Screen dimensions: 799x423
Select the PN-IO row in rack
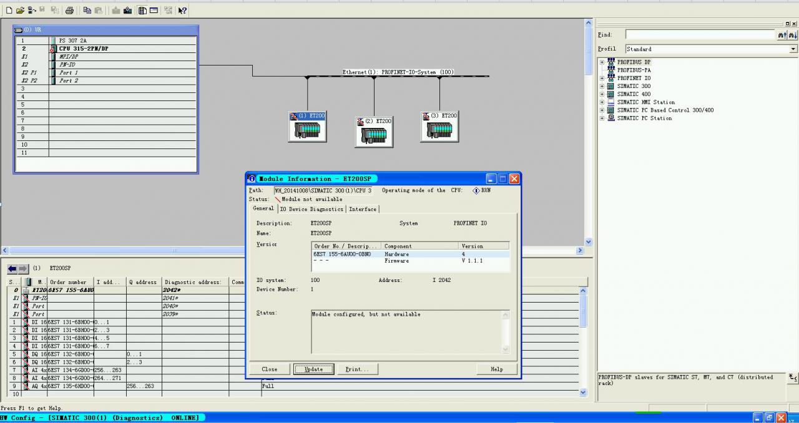[105, 65]
